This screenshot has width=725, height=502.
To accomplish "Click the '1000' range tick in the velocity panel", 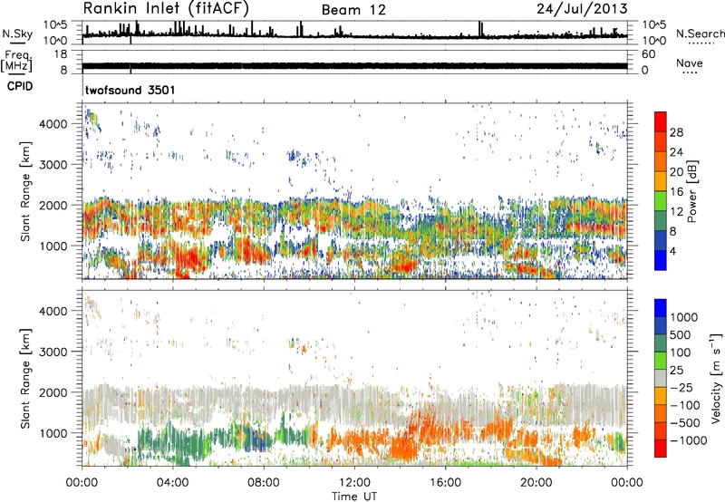I will point(53,432).
